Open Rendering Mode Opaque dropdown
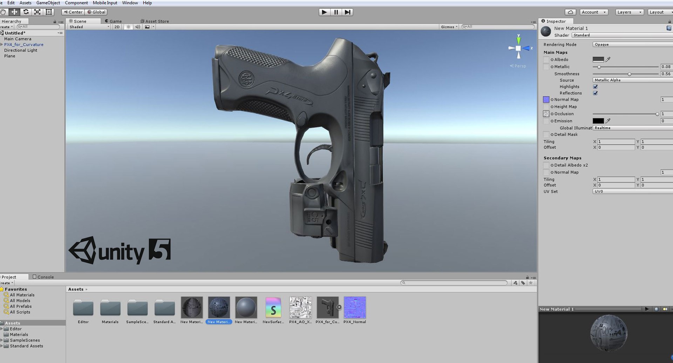Screen dimensions: 673x363 (x=633, y=44)
